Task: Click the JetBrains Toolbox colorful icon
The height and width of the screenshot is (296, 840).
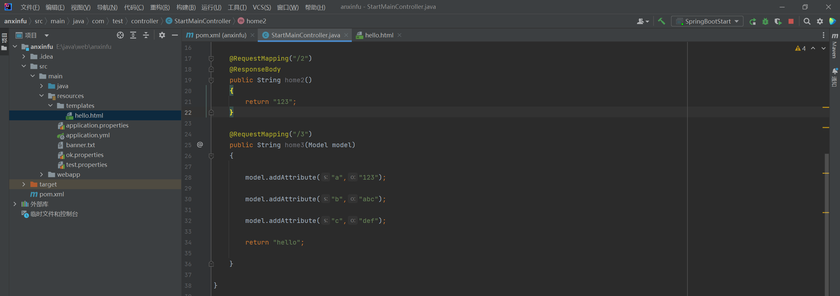Action: 832,21
